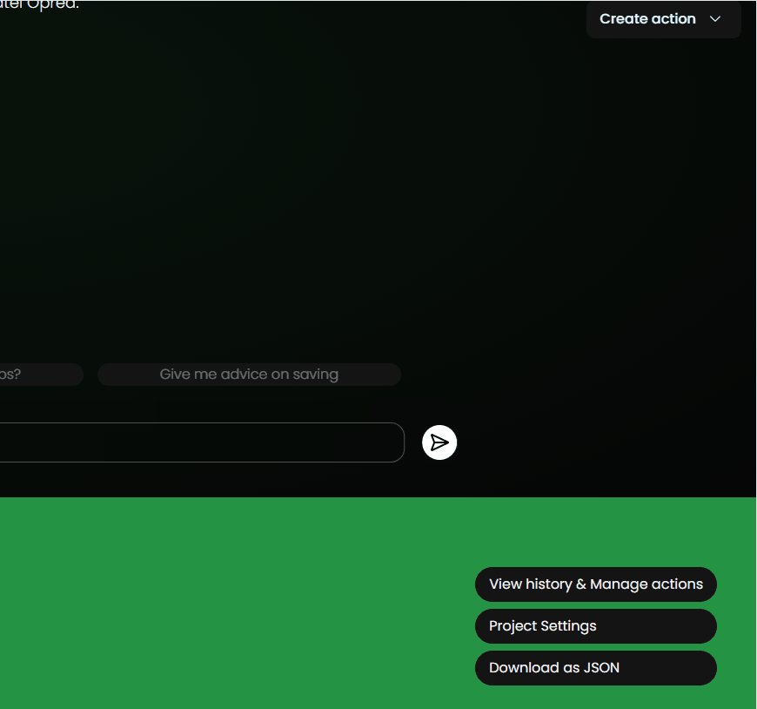Pick the leftmost partially visible prompt chip
Screen dimensions: 757x709
(41, 374)
